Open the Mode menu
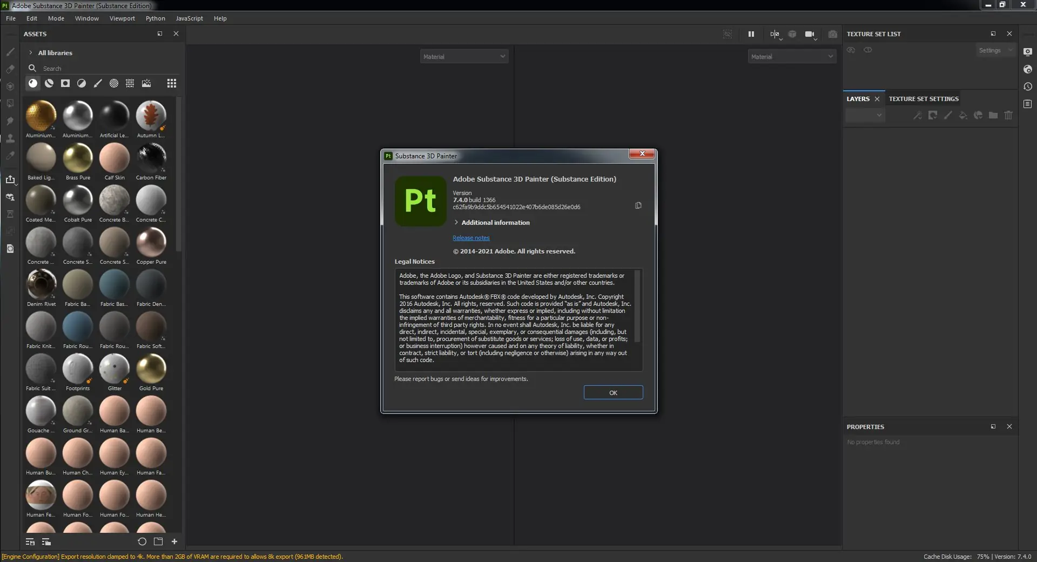This screenshot has height=562, width=1037. coord(56,18)
